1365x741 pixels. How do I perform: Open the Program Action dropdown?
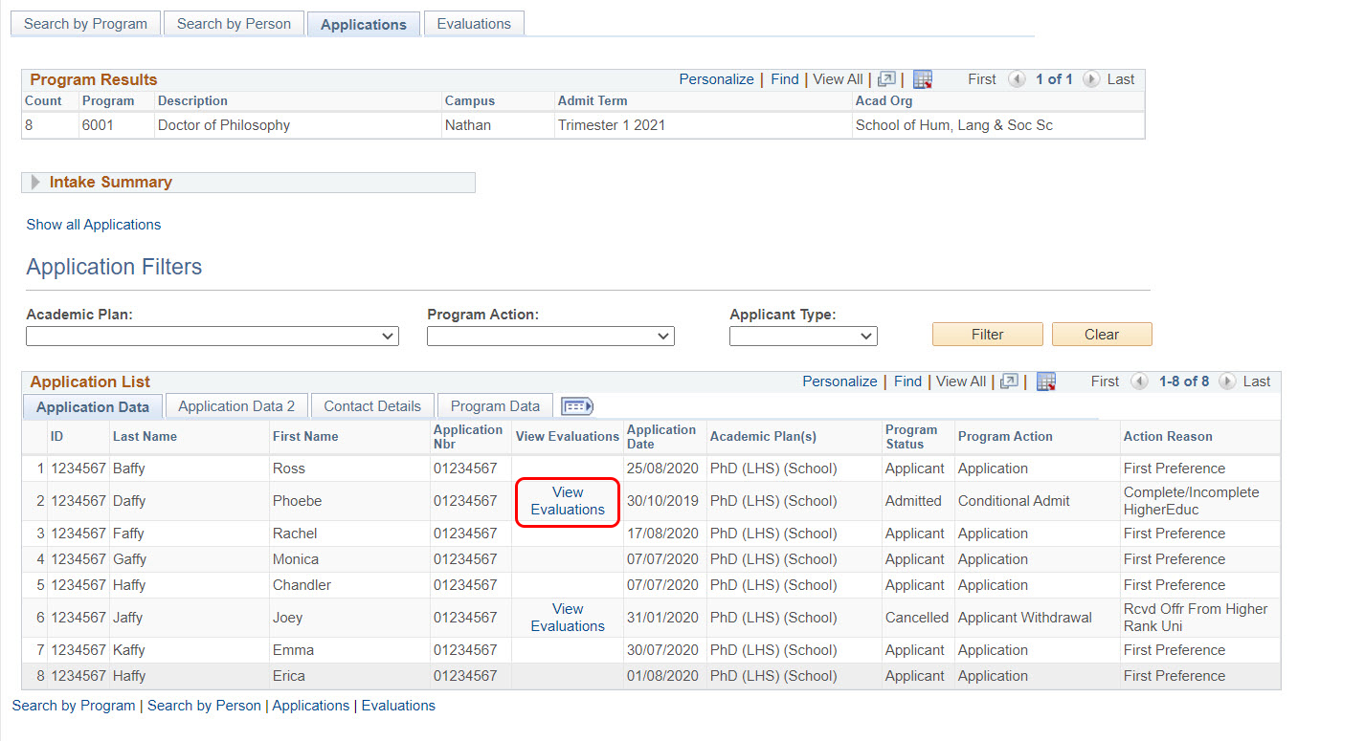click(550, 337)
